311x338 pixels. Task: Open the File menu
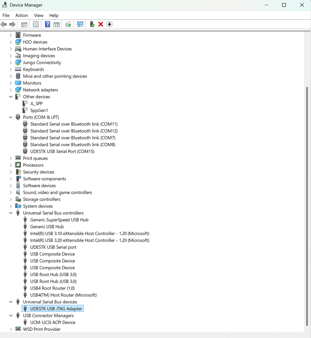(x=6, y=15)
